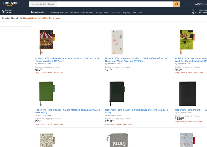Open Today's Deals
This screenshot has width=207, height=147.
pos(102,12)
